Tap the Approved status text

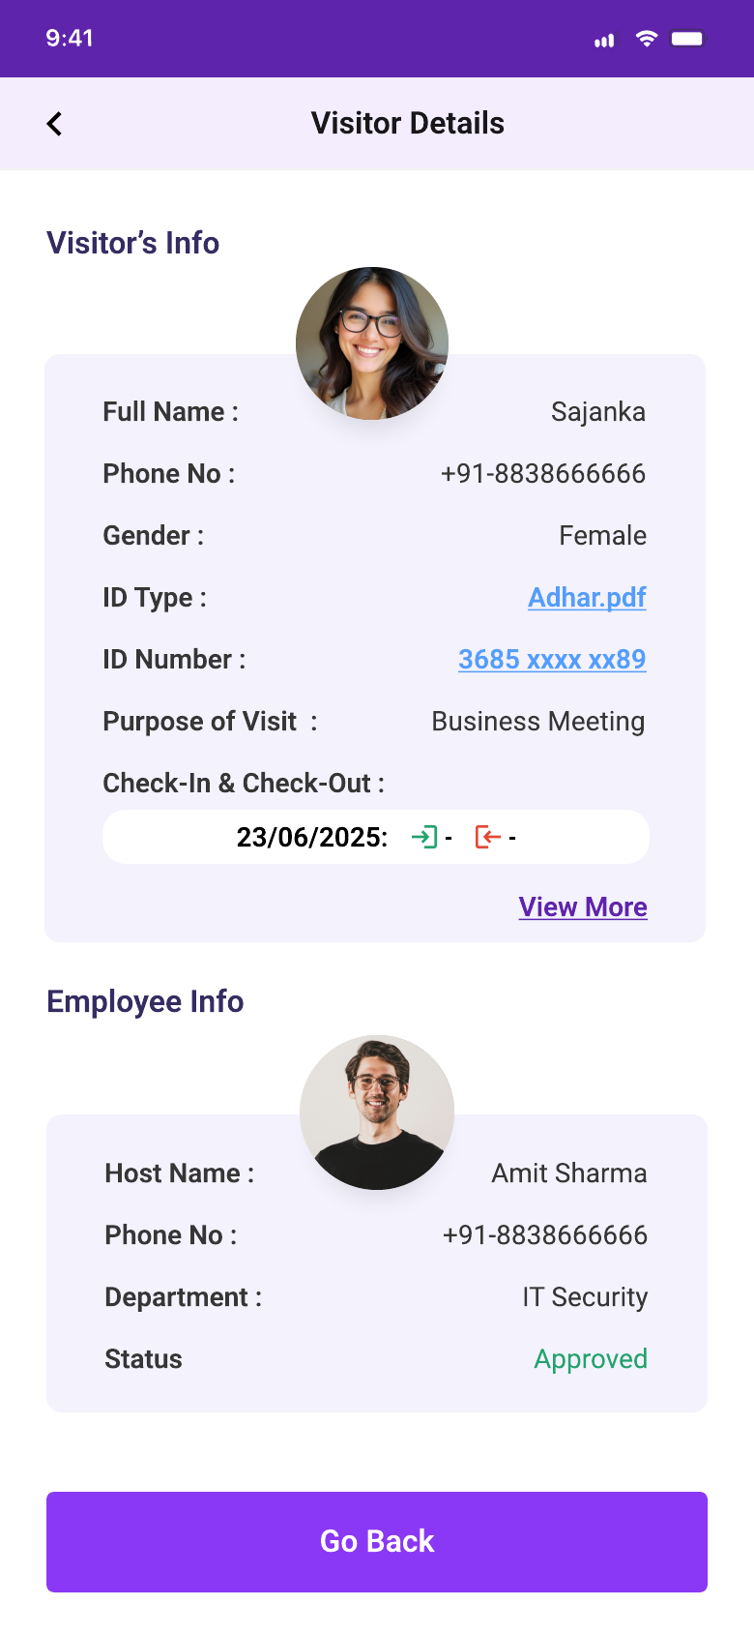click(x=591, y=1359)
